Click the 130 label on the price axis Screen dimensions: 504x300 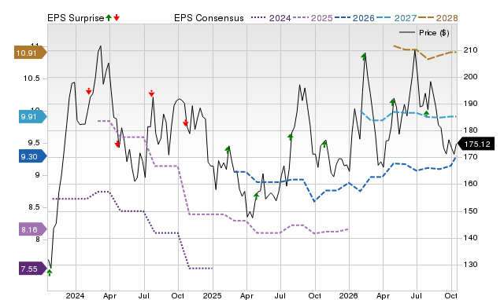pyautogui.click(x=470, y=265)
